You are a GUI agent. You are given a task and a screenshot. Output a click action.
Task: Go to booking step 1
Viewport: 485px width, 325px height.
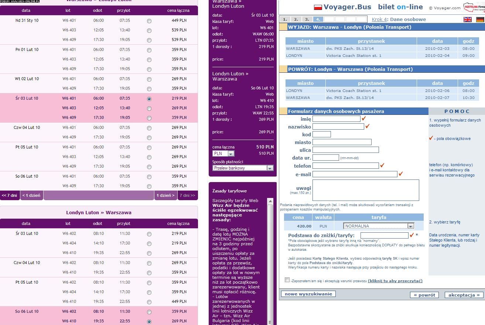point(285,19)
